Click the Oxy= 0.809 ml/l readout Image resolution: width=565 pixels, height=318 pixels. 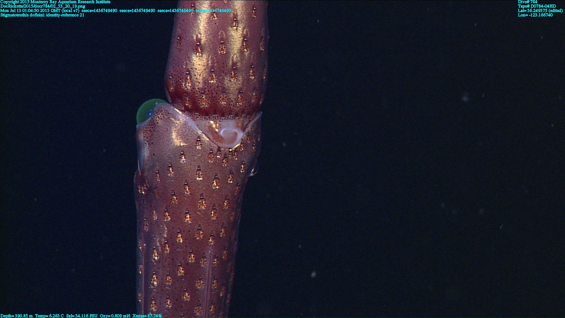click(115, 316)
